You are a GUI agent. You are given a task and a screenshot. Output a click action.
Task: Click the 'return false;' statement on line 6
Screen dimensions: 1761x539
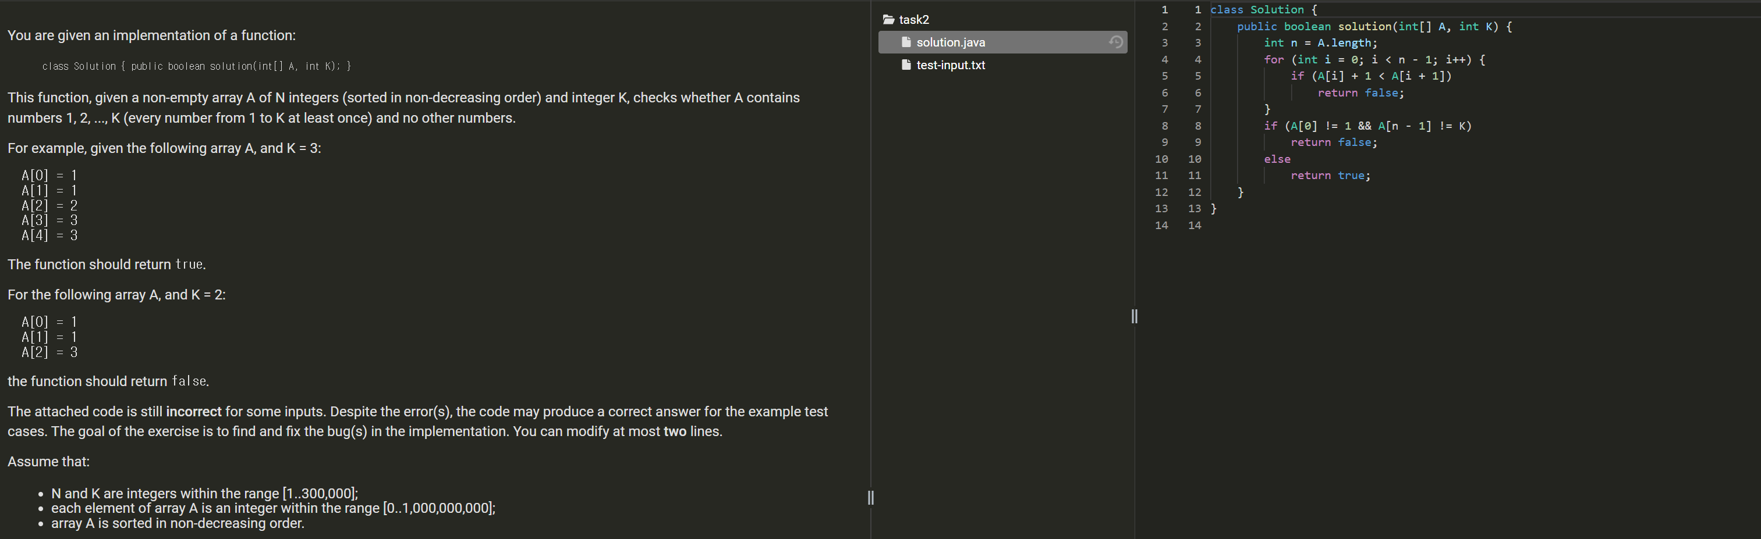tap(1362, 92)
